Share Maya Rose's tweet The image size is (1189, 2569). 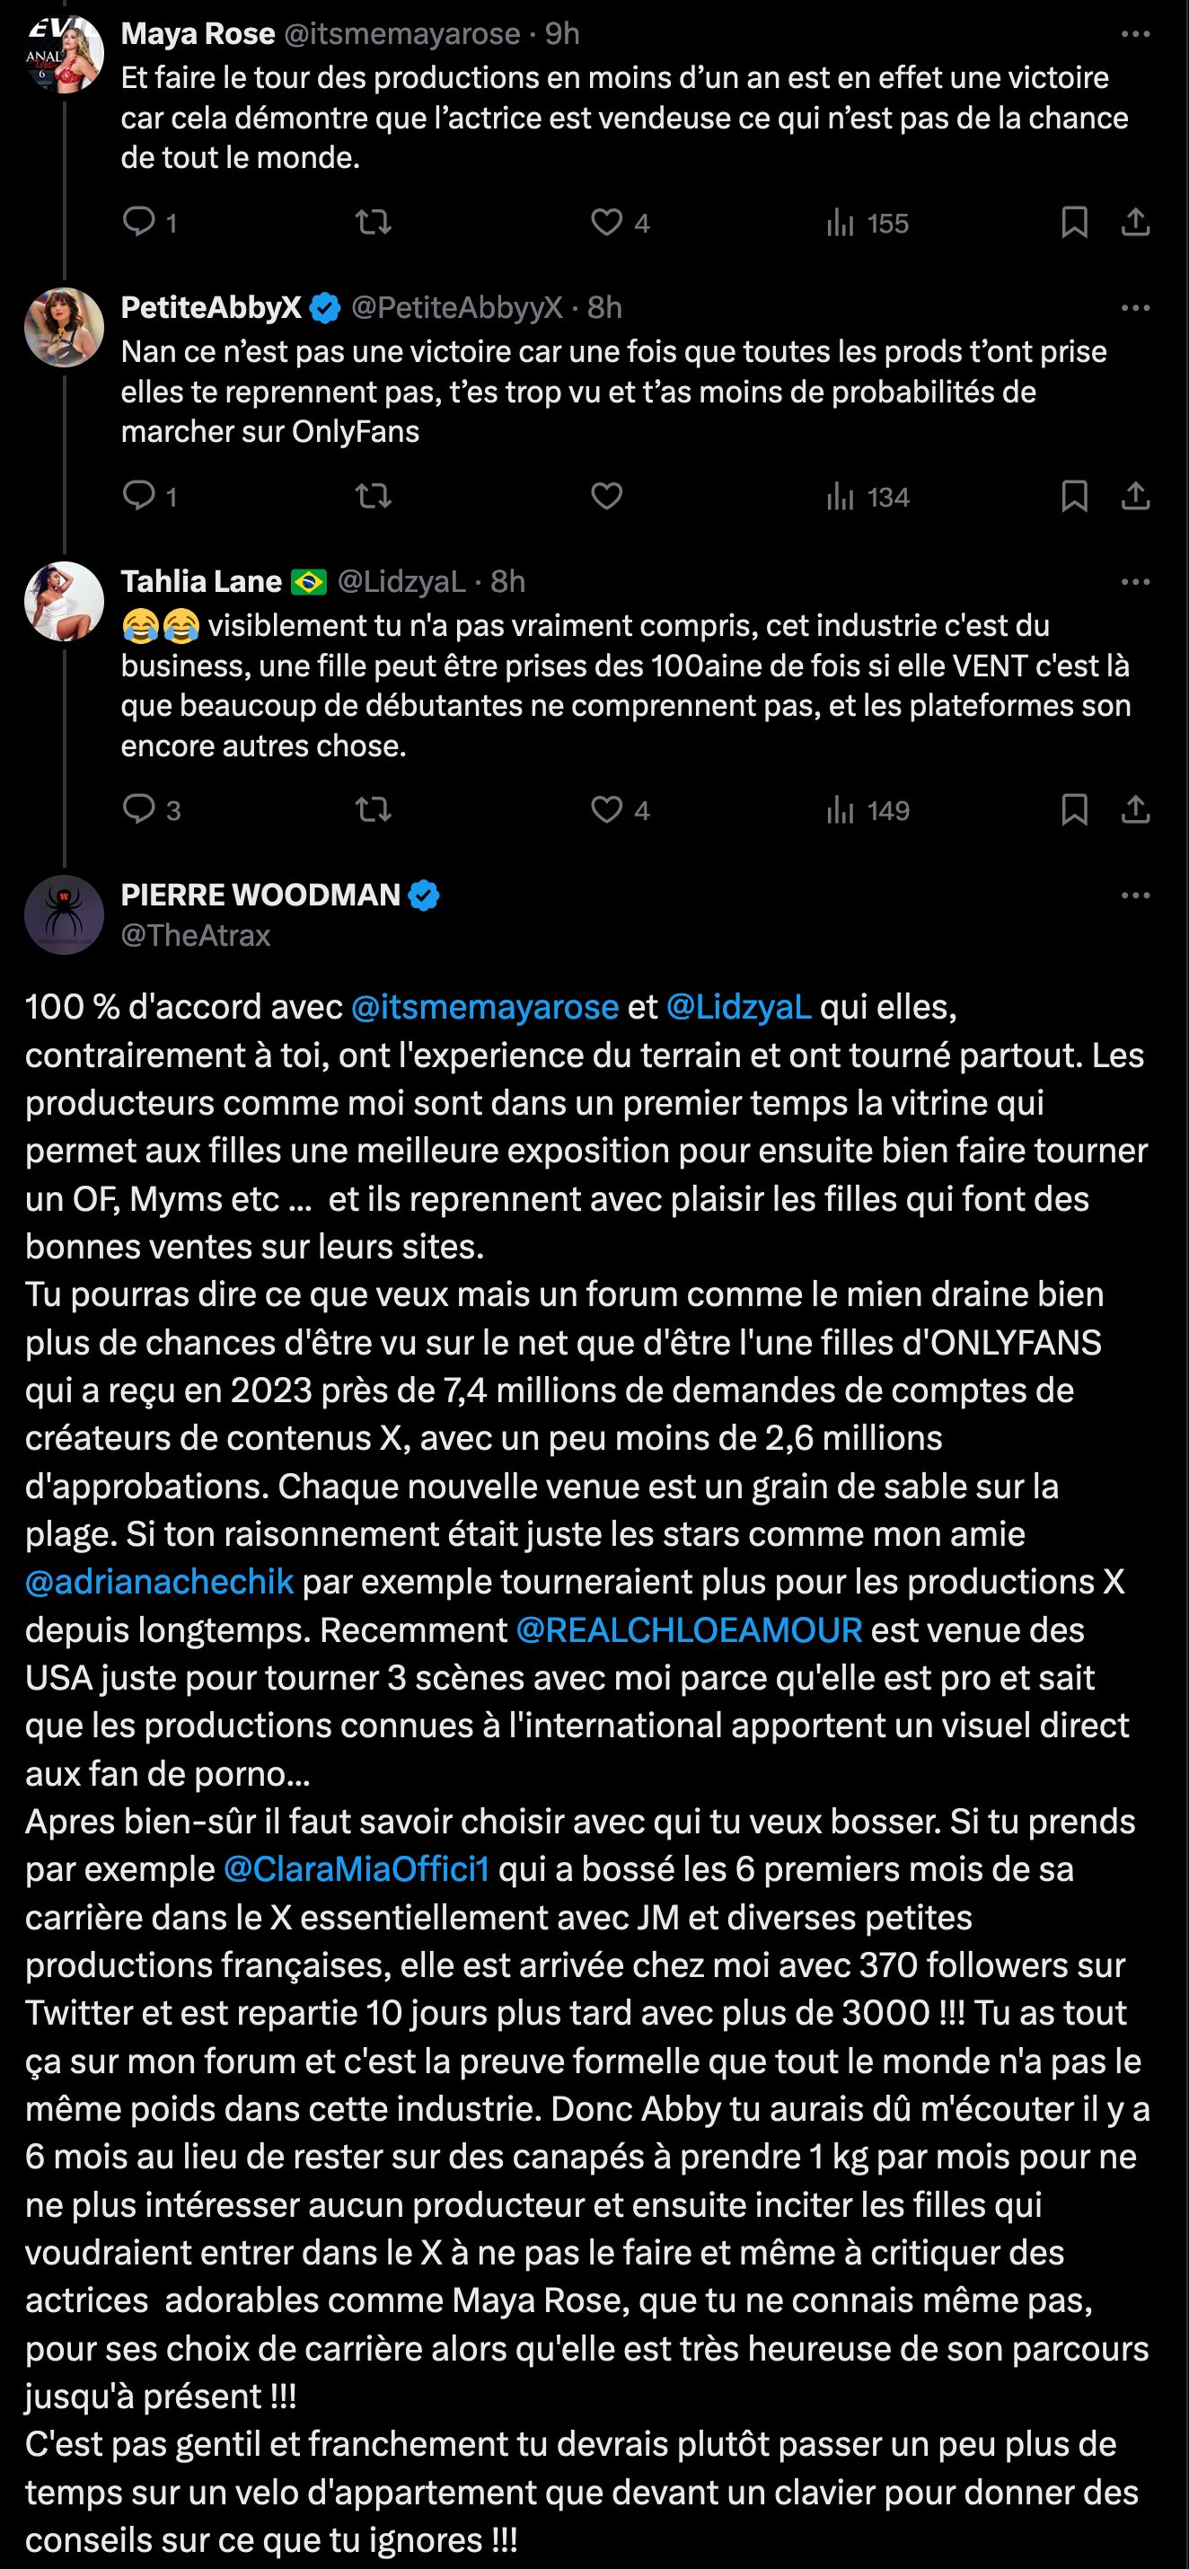(1135, 221)
